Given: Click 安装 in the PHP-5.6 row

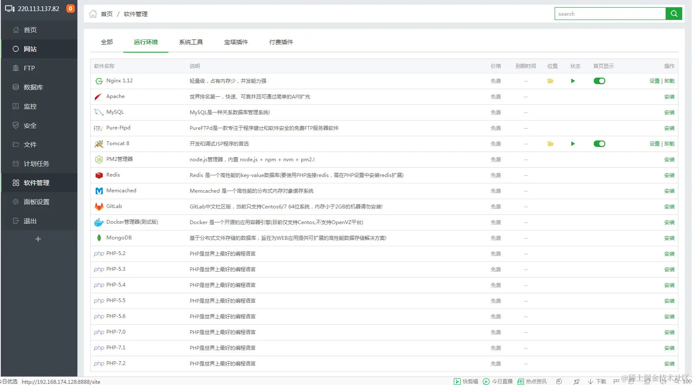Looking at the screenshot, I should pos(669,317).
